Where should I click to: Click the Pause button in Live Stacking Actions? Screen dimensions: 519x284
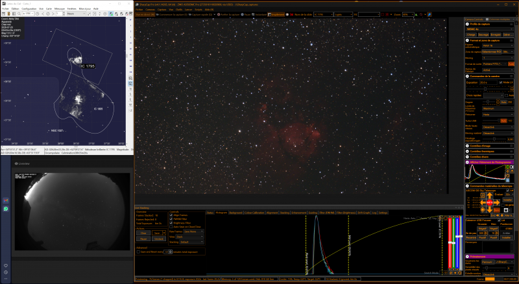143,239
